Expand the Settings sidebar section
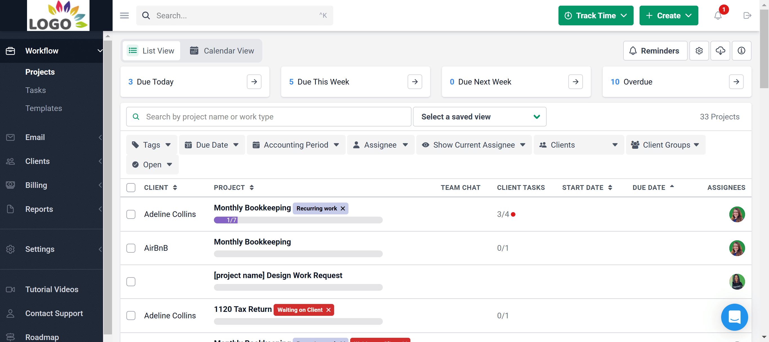 pos(51,249)
